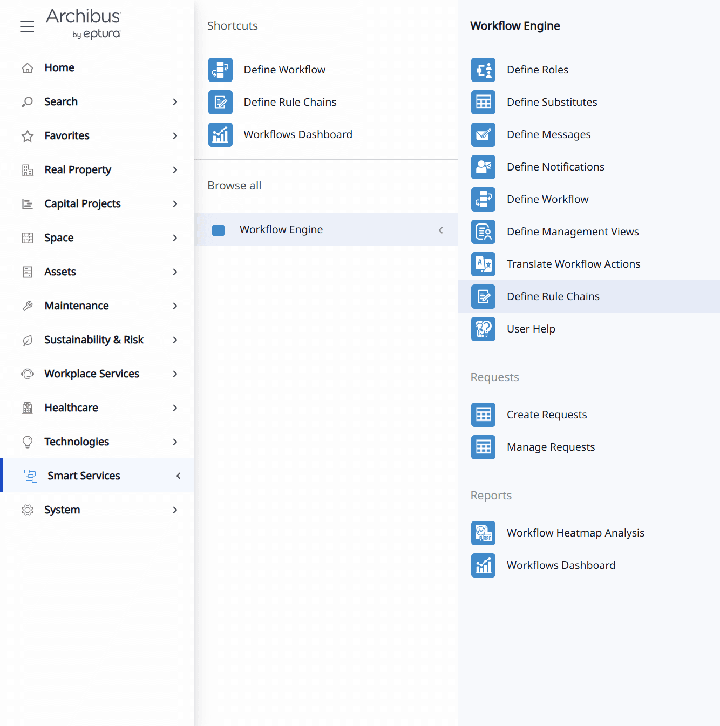
Task: Open the Create Requests link
Action: [x=547, y=415]
